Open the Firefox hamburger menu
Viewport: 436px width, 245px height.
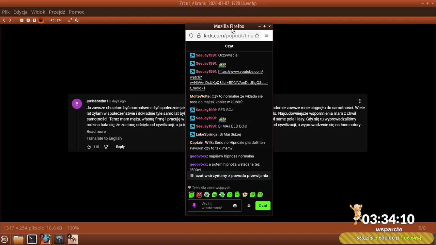[267, 35]
